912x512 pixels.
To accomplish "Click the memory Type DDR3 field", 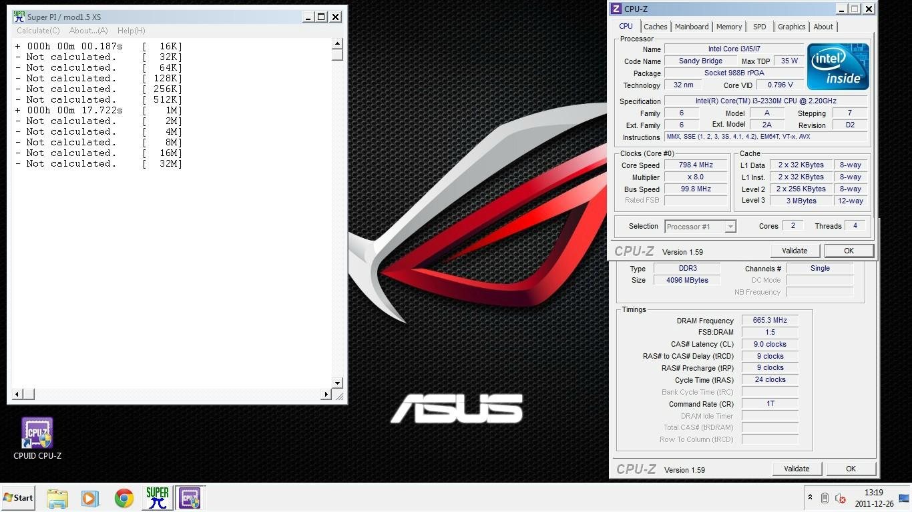I will click(687, 269).
